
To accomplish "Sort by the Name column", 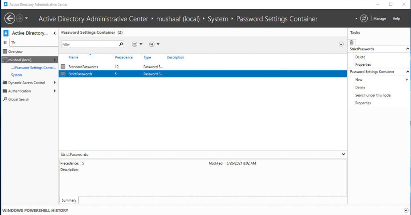I will pos(73,57).
